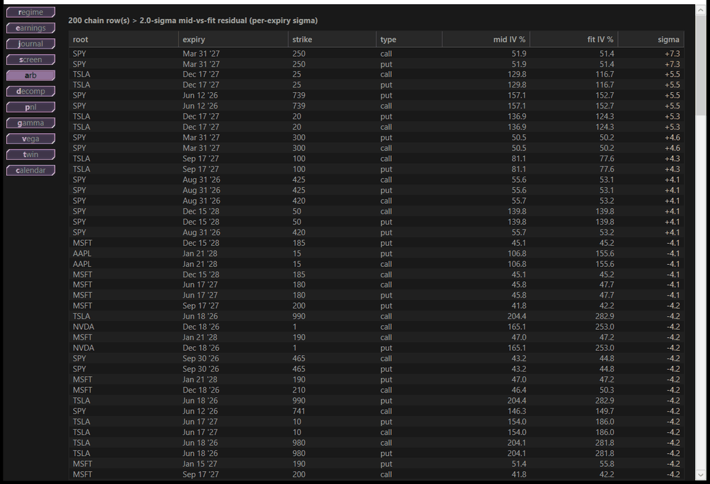This screenshot has height=484, width=710.
Task: Sort by the fit IV % column header
Action: coord(573,40)
